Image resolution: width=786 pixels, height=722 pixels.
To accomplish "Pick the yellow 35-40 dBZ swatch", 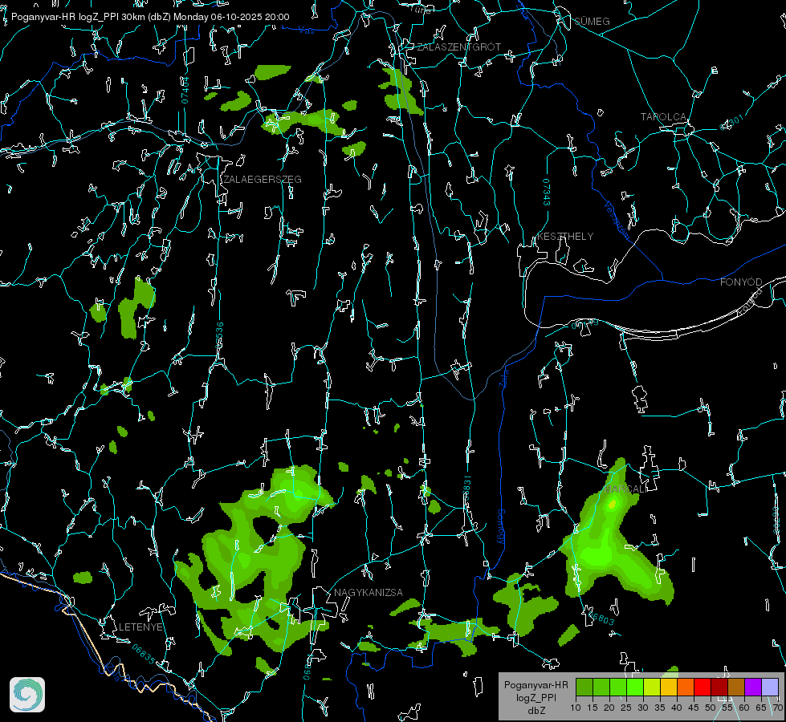I will click(669, 687).
